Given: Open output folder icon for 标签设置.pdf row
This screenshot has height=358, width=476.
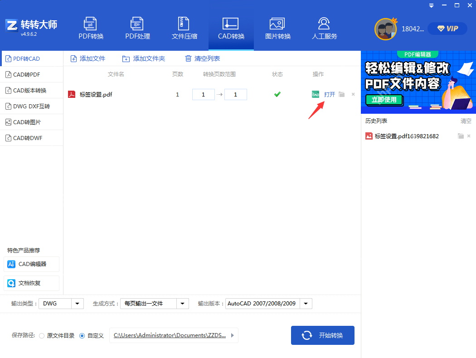Looking at the screenshot, I should pos(341,94).
